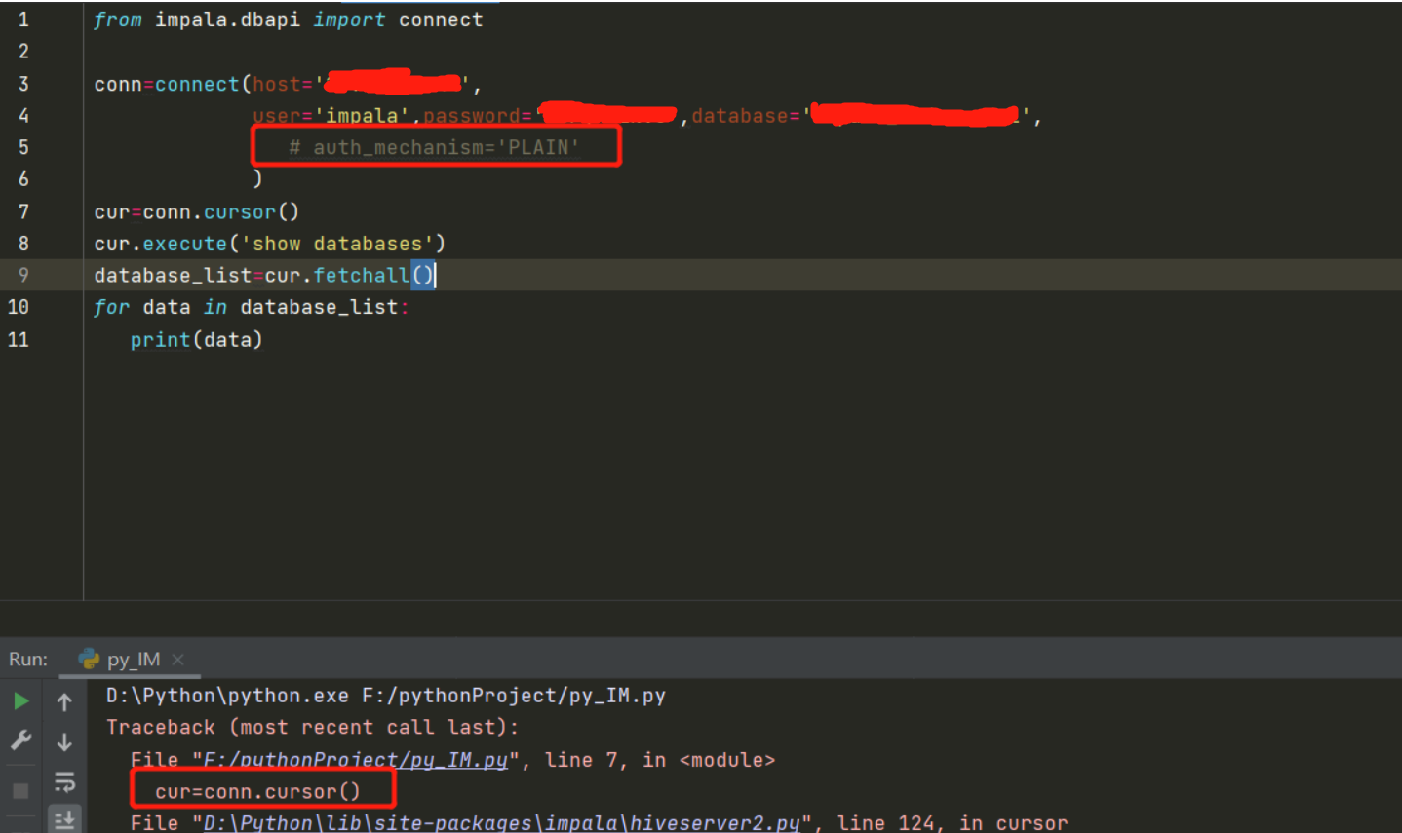Click the closing parenthesis on line 6
1402x833 pixels.
257,178
